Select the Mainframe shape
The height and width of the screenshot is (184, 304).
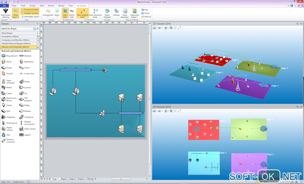click(x=27, y=62)
